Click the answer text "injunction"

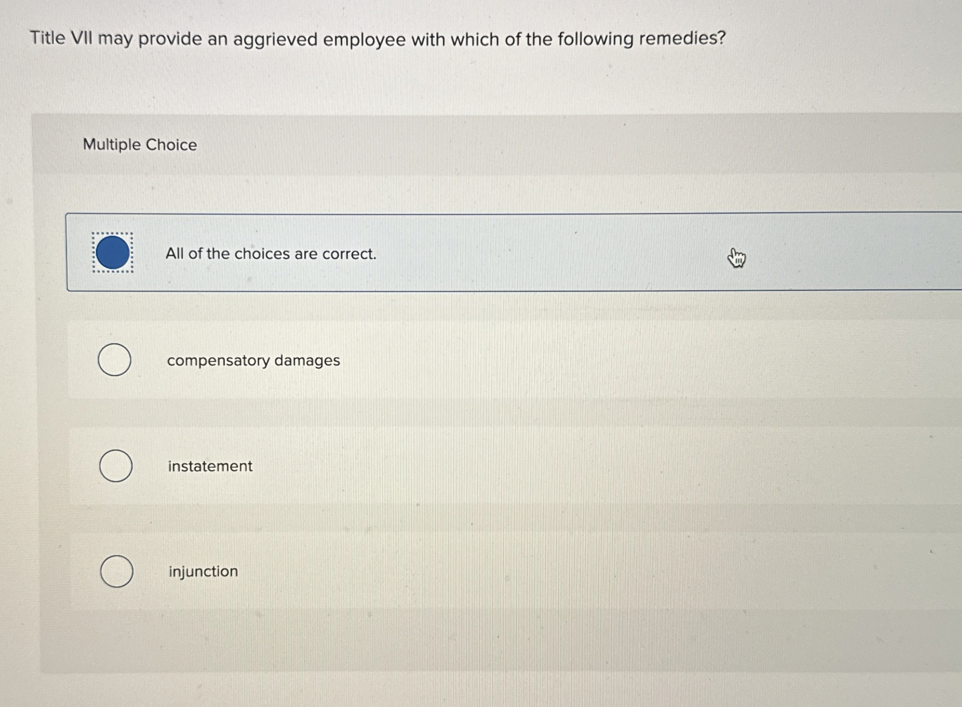(x=203, y=571)
